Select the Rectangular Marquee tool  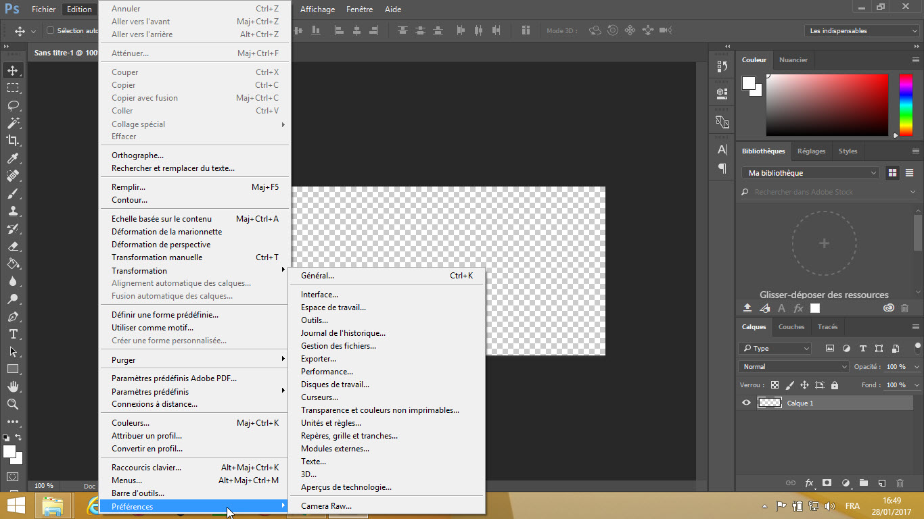(13, 88)
